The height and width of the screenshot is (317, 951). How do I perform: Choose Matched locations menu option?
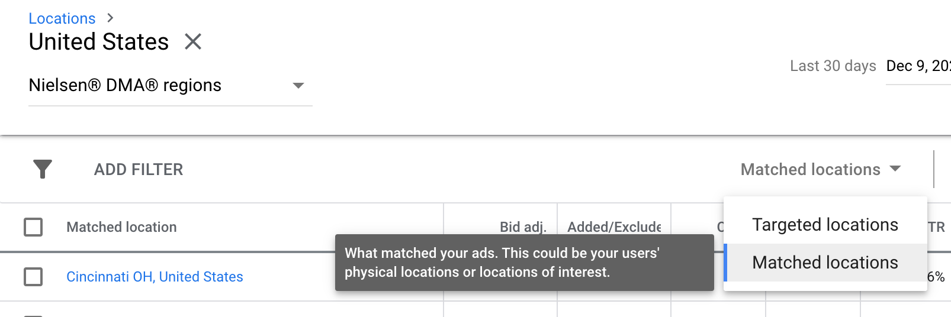point(825,263)
